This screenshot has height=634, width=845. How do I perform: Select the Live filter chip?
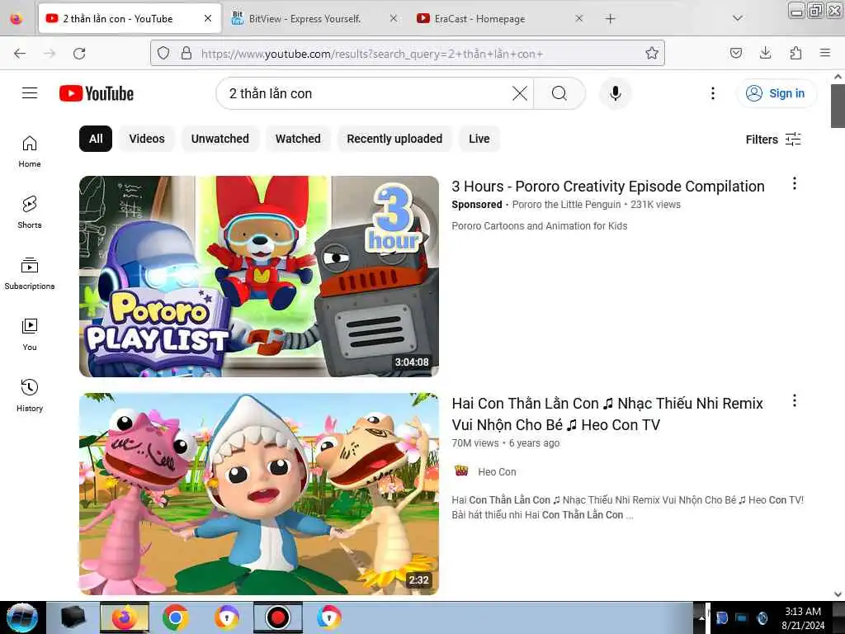[479, 139]
